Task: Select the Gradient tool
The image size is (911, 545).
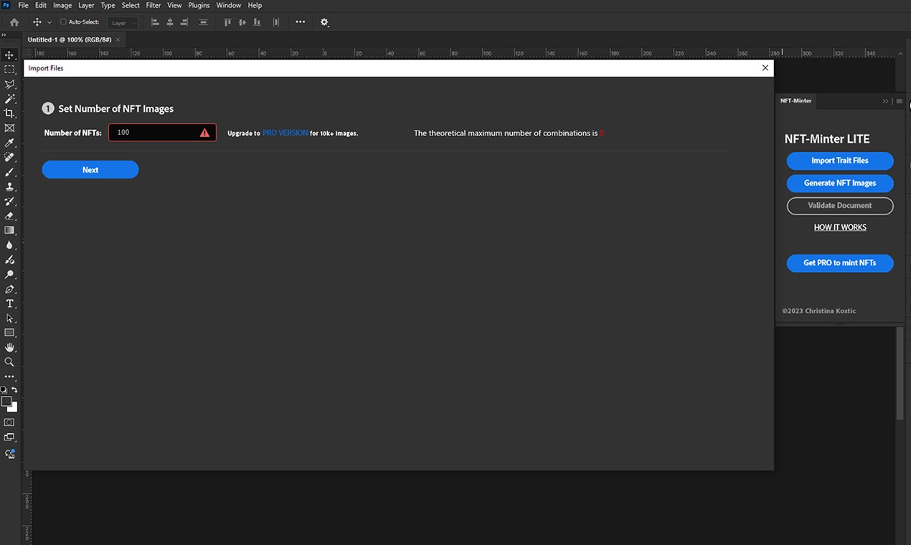Action: coord(9,230)
